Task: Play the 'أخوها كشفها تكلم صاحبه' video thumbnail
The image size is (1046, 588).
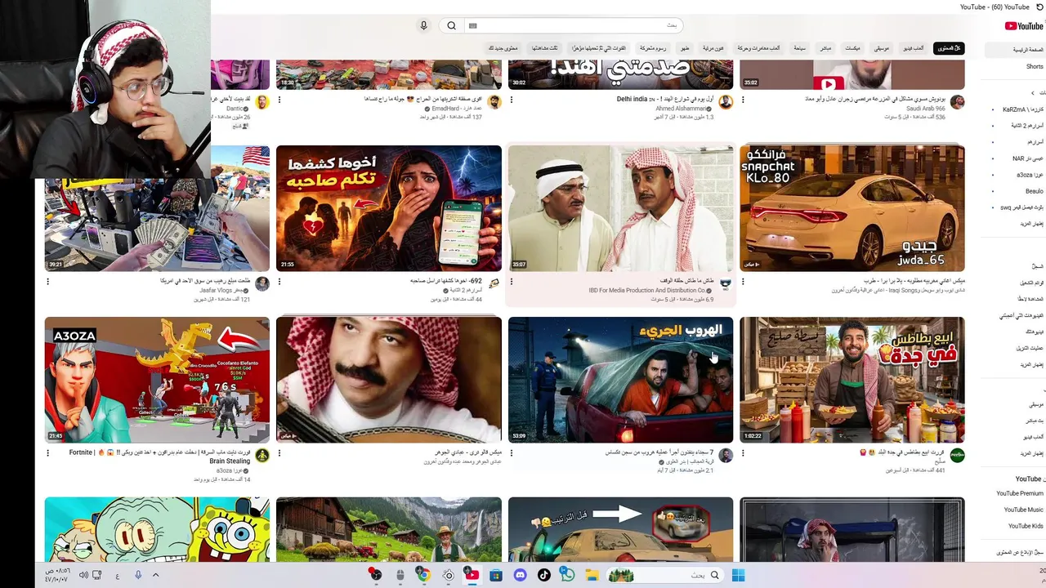Action: point(389,208)
